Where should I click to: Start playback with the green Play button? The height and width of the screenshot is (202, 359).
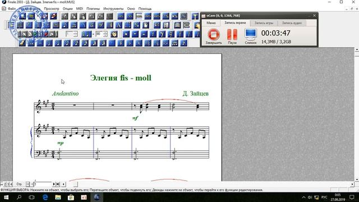35,34
